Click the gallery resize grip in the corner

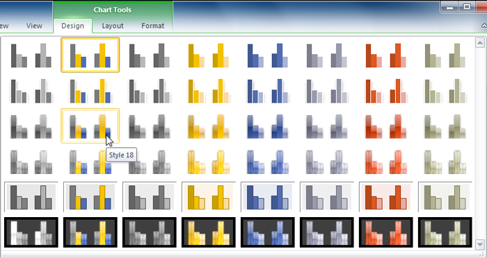(481, 255)
